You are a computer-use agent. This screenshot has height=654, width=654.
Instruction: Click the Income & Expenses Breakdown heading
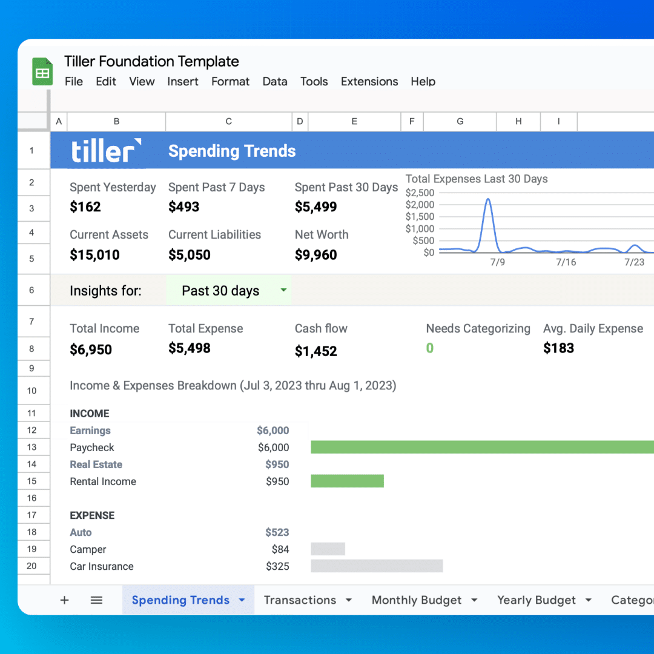pos(233,385)
